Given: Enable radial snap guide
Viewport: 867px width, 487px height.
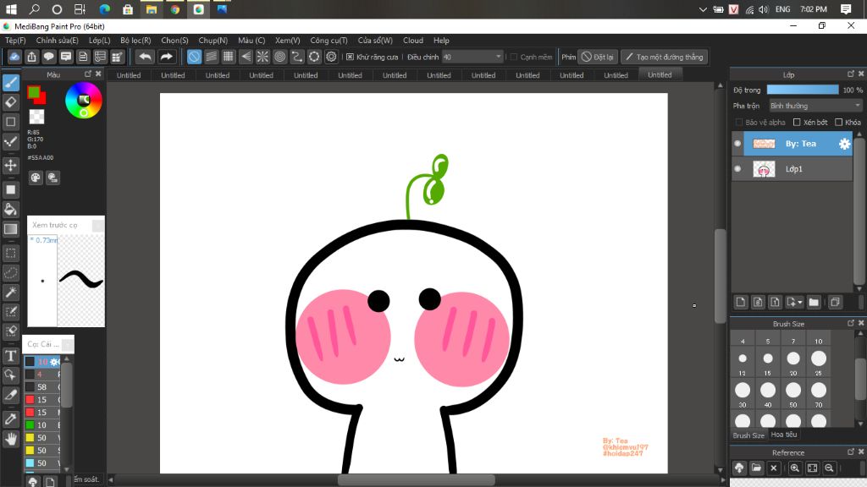Looking at the screenshot, I should coord(262,57).
